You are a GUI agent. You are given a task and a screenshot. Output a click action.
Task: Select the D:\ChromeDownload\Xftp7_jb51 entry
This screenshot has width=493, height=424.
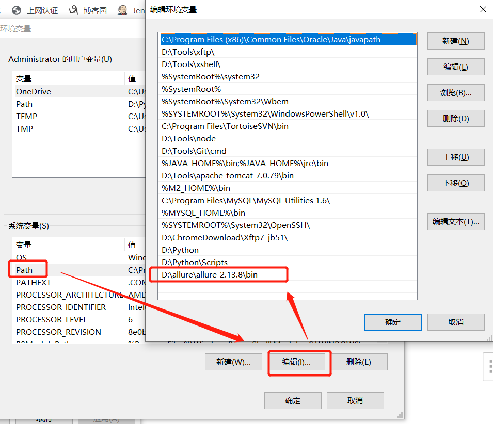(288, 237)
